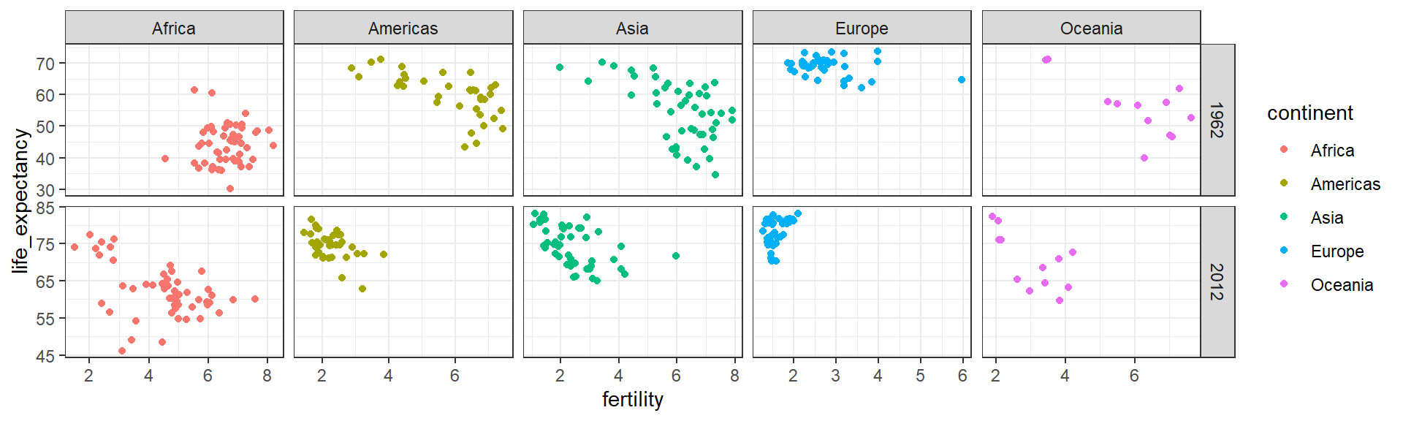
Task: Click the Oceania facet header strip
Action: tap(1091, 29)
